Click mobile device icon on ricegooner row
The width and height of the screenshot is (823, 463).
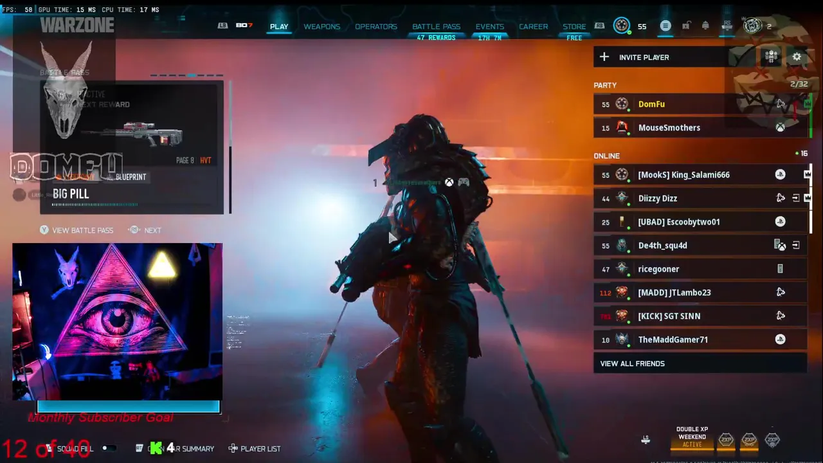[x=780, y=269]
